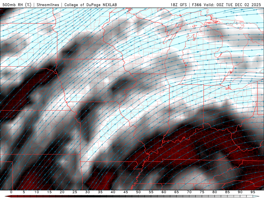Click the '500mb RH (%)' title text

tap(17, 5)
